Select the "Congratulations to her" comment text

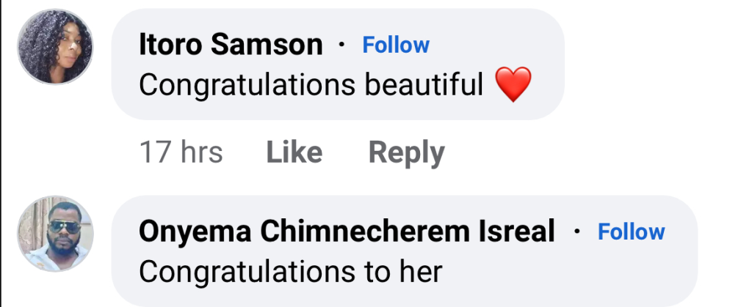290,273
